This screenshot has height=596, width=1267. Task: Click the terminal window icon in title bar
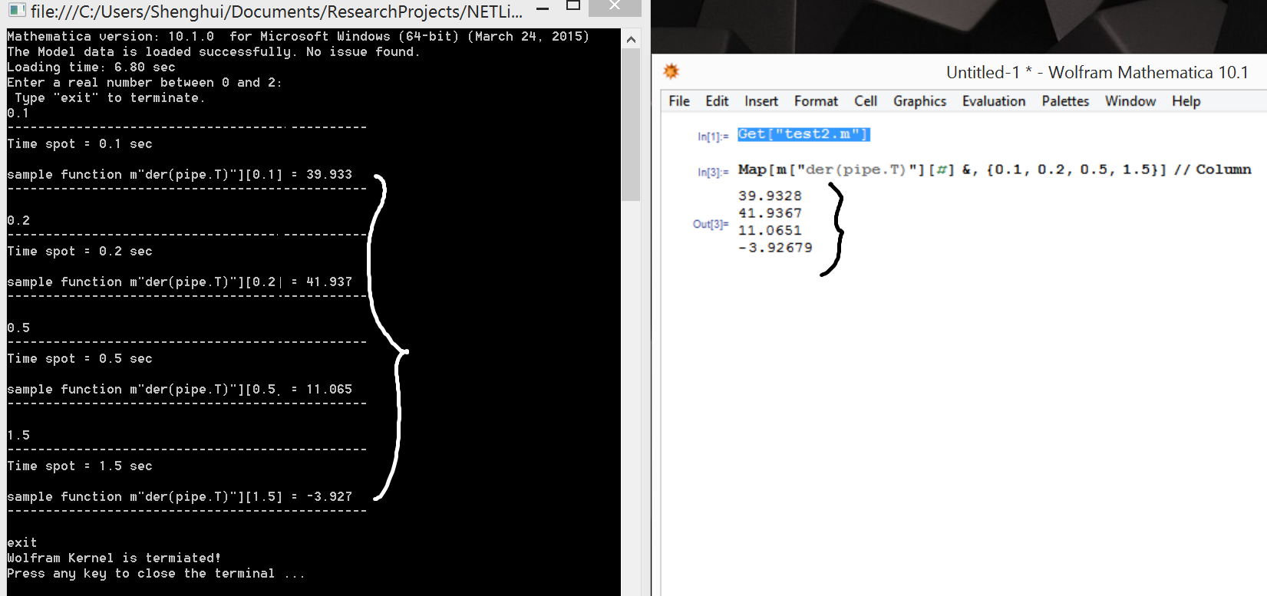pyautogui.click(x=16, y=11)
